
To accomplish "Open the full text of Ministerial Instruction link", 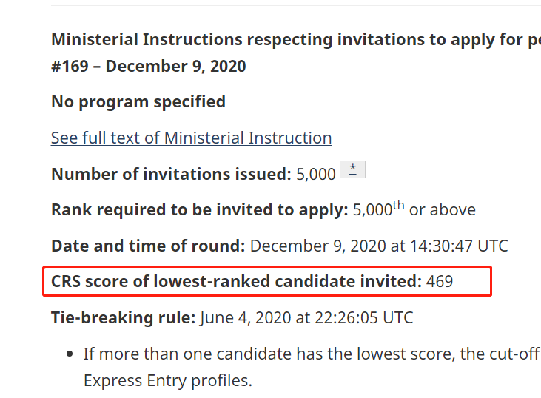I will (x=191, y=138).
